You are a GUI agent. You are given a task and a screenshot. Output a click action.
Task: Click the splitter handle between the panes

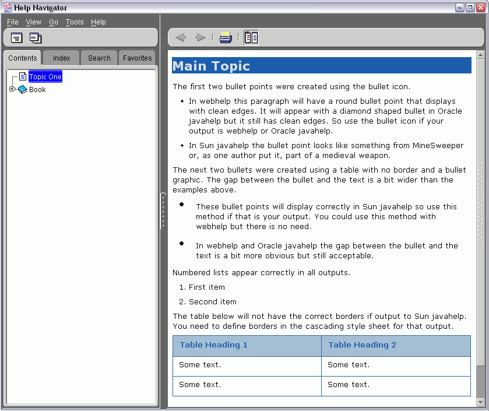coord(163,211)
